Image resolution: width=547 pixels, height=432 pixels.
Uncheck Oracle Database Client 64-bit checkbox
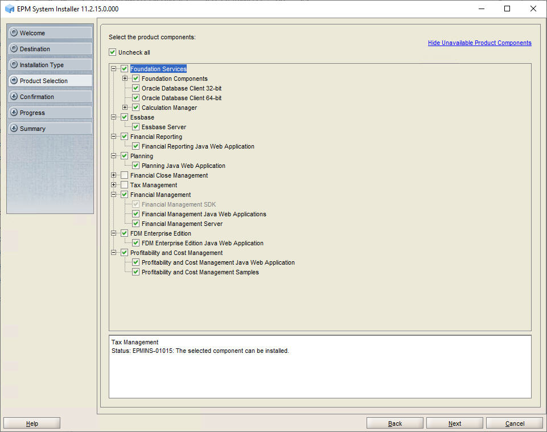point(136,98)
